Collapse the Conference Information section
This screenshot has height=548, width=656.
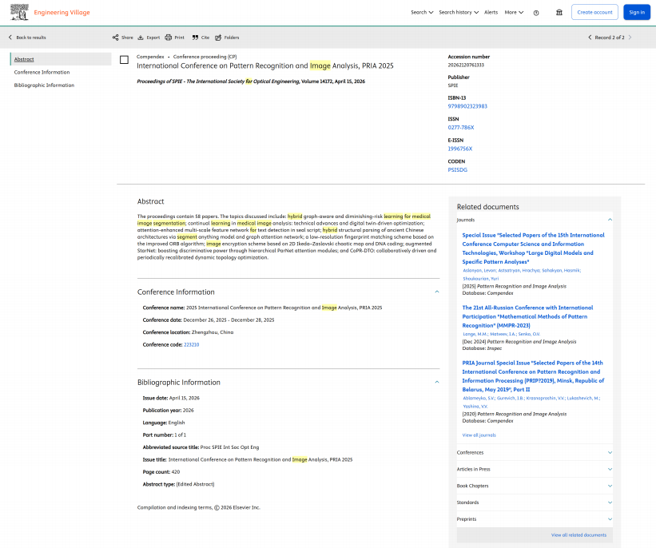click(x=437, y=292)
